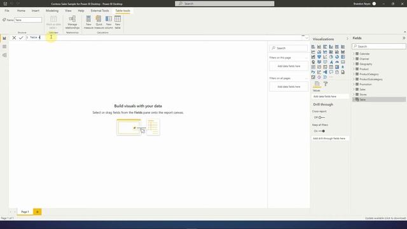The image size is (407, 229).
Task: Expand the ProductCategory table in Fields
Action: (x=354, y=74)
